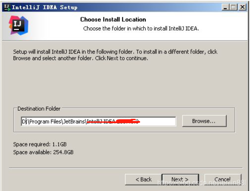250x191 pixels.
Task: Click 'Choose the folder in which to install' subtitle
Action: (141, 29)
